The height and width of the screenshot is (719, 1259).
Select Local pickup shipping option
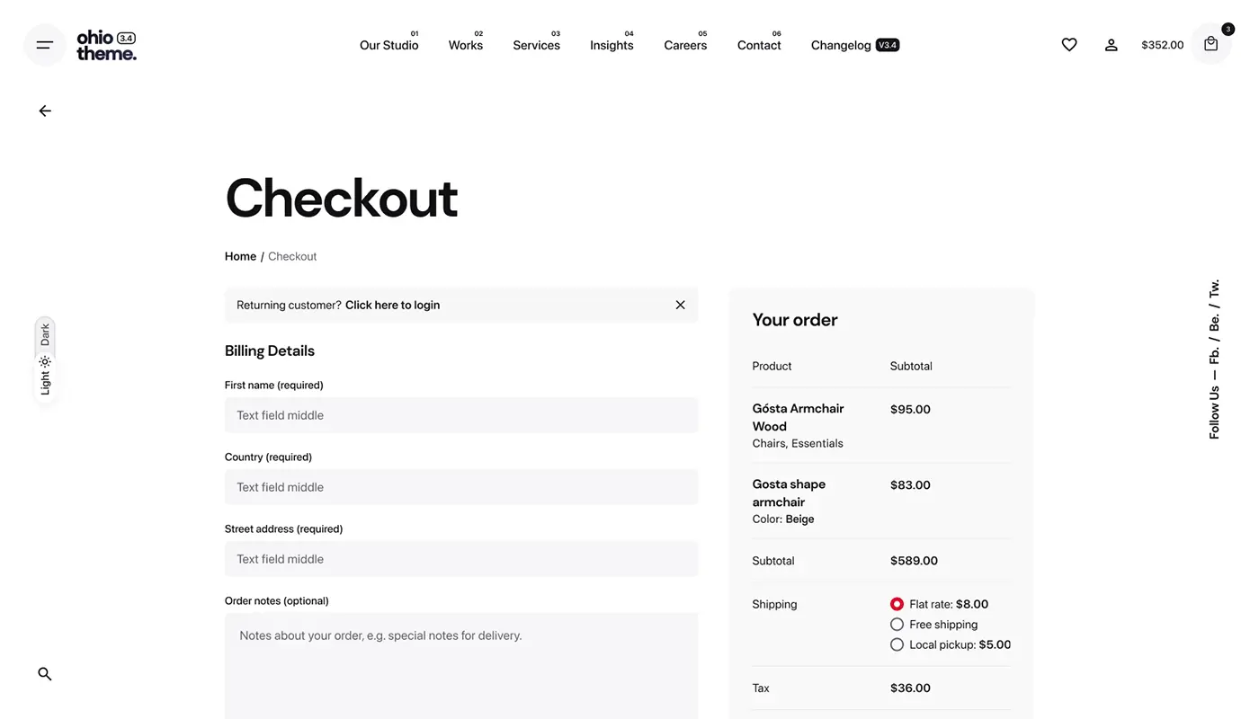point(897,644)
